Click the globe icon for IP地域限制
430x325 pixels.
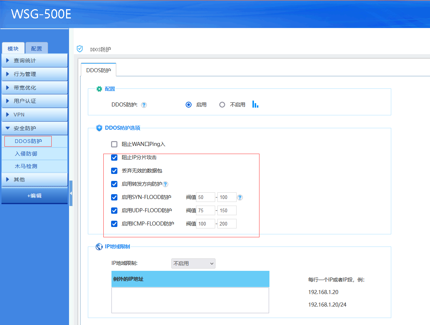(x=99, y=247)
